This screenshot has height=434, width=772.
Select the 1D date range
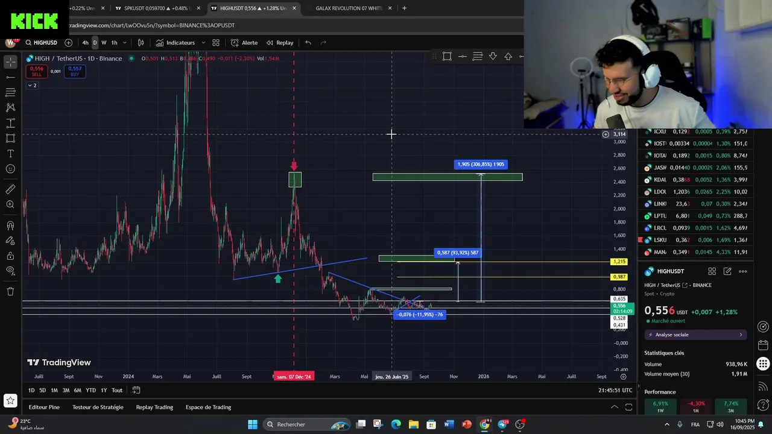point(31,390)
